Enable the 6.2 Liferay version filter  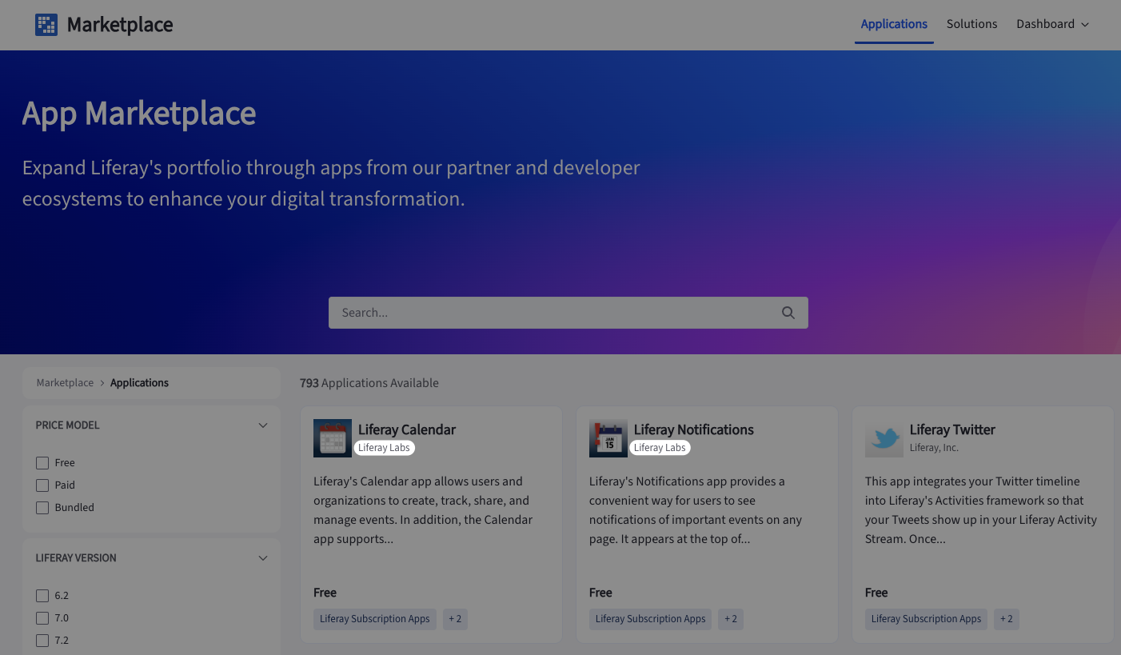pos(42,596)
